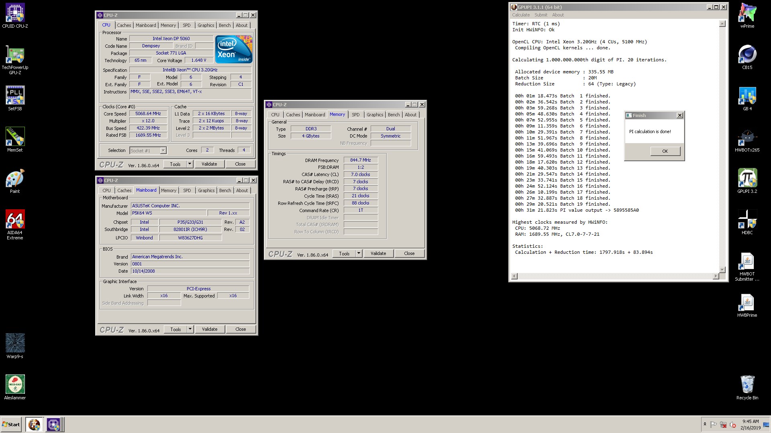This screenshot has width=771, height=433.
Task: Click the GPUPI taskbar button
Action: click(x=34, y=424)
